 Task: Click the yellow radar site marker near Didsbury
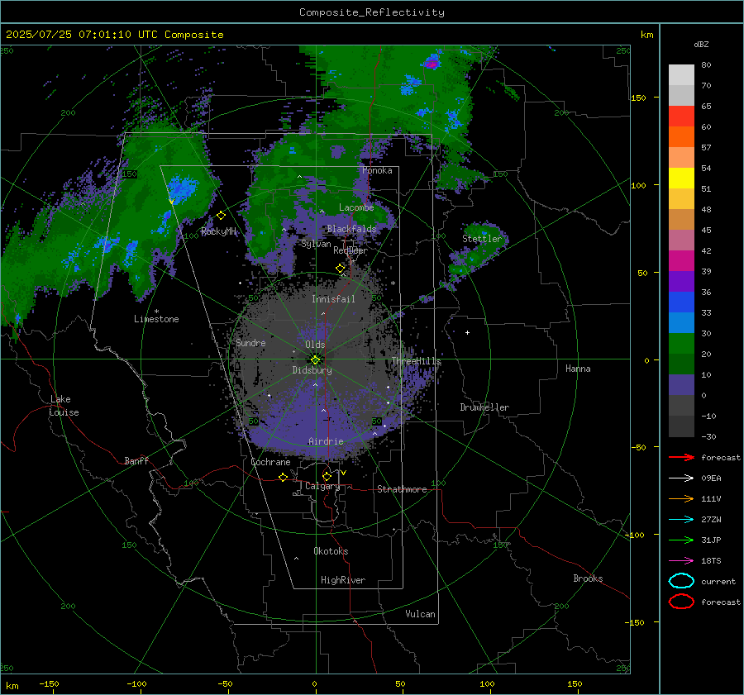(x=315, y=359)
